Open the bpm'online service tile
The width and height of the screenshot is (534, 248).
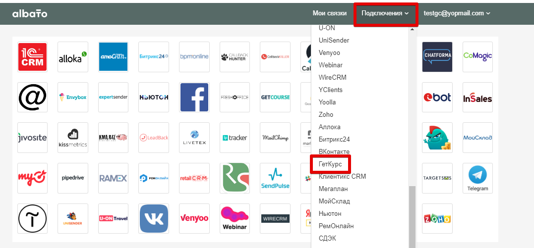pyautogui.click(x=194, y=57)
